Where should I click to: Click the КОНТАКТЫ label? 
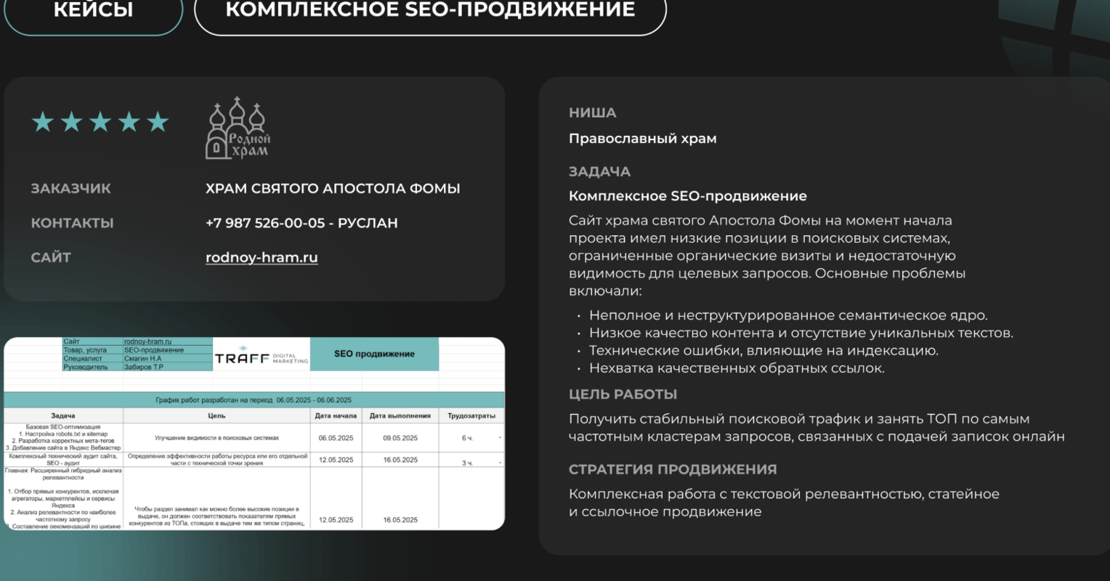coord(72,223)
